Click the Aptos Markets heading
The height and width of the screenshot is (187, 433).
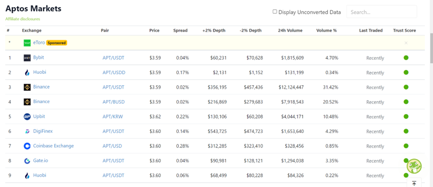(34, 9)
